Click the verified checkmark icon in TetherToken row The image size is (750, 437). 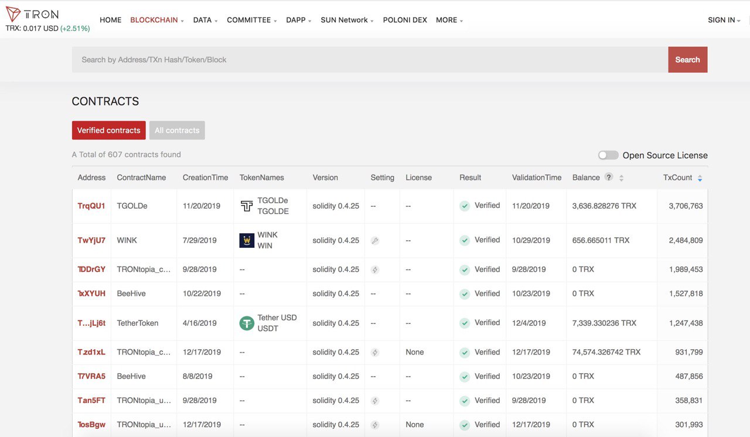465,323
